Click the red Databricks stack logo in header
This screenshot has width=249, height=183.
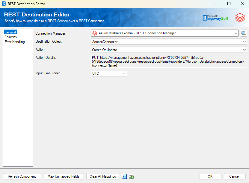[240, 18]
